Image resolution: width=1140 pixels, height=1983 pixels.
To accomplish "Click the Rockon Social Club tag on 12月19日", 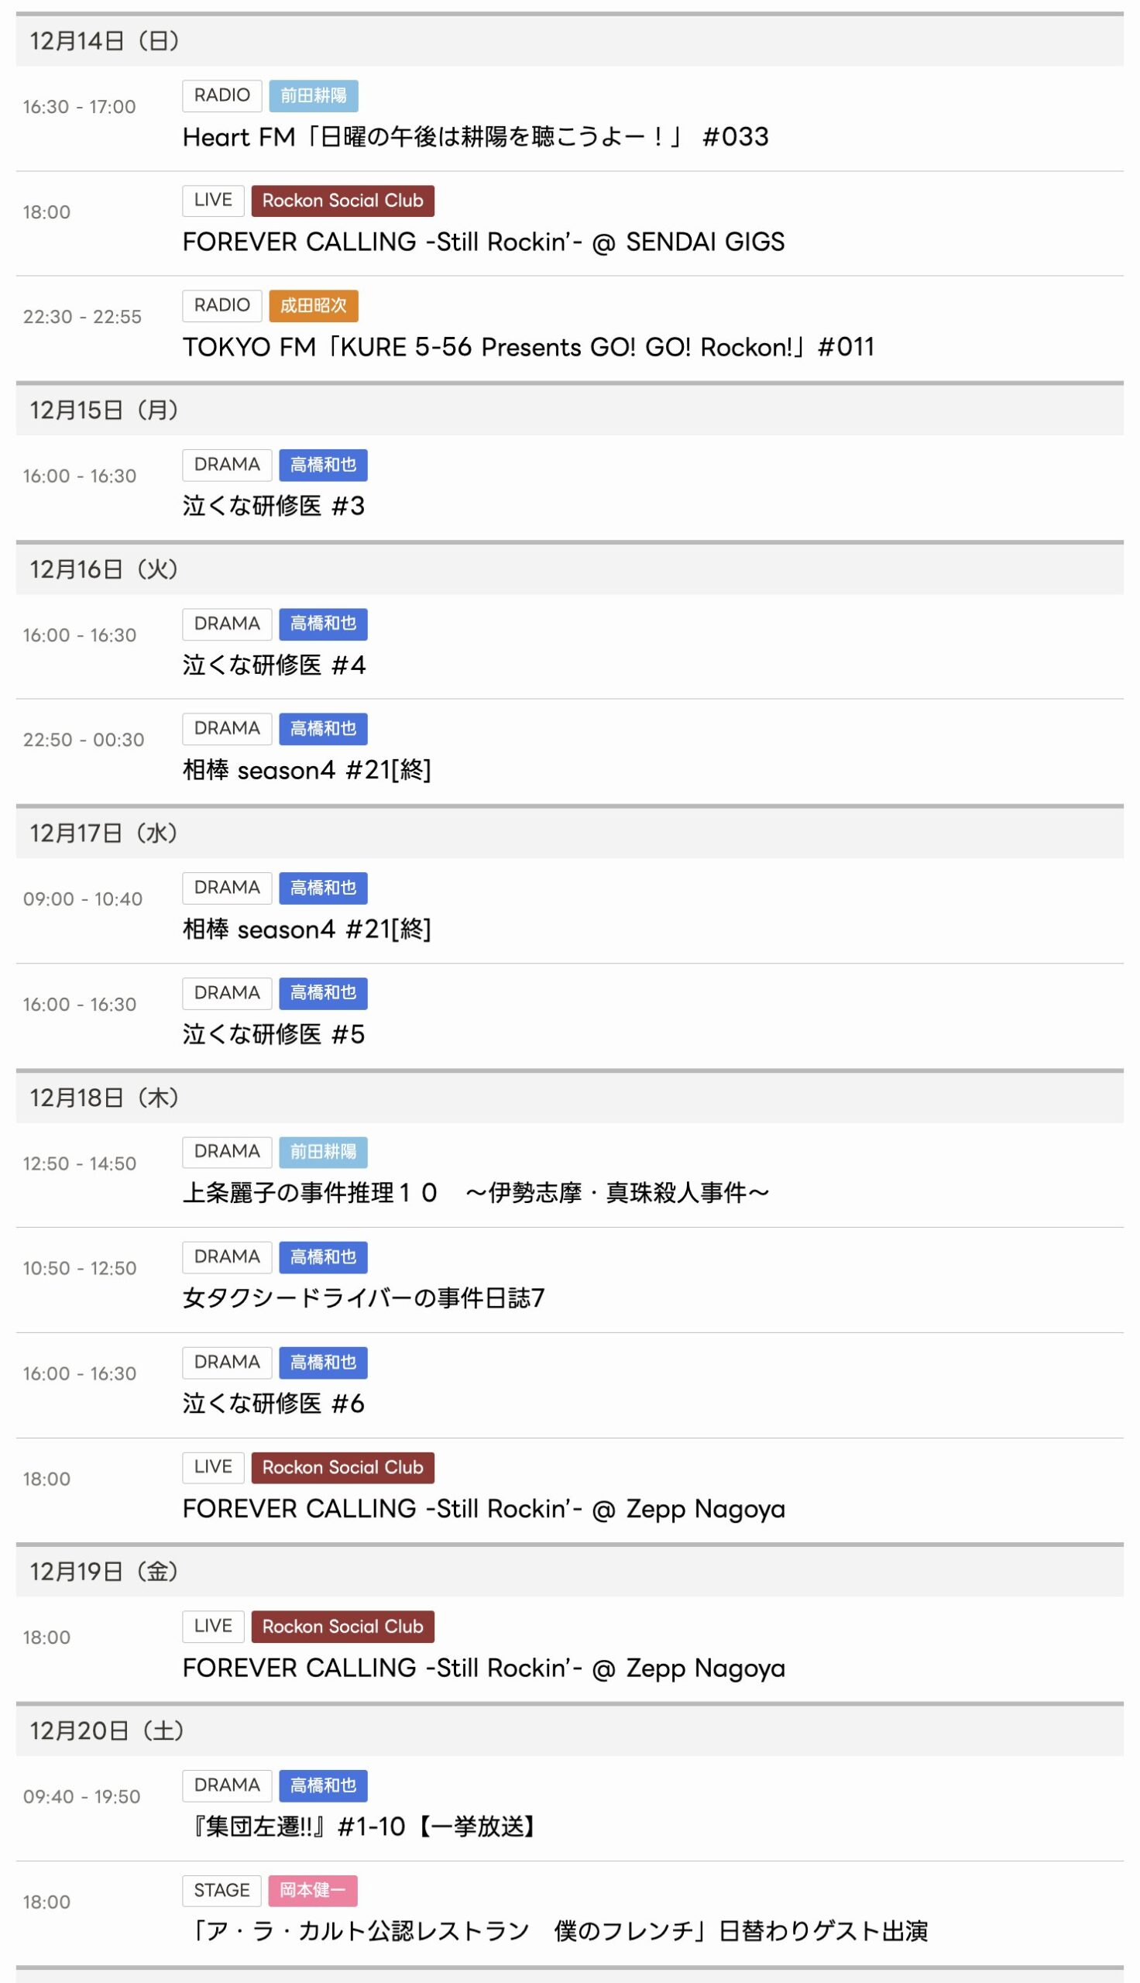I will coord(342,1626).
